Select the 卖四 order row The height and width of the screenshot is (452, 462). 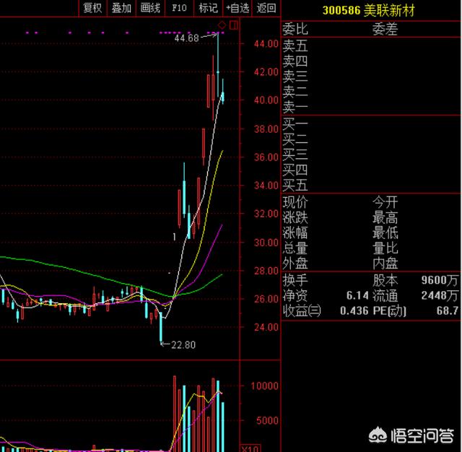coord(371,61)
